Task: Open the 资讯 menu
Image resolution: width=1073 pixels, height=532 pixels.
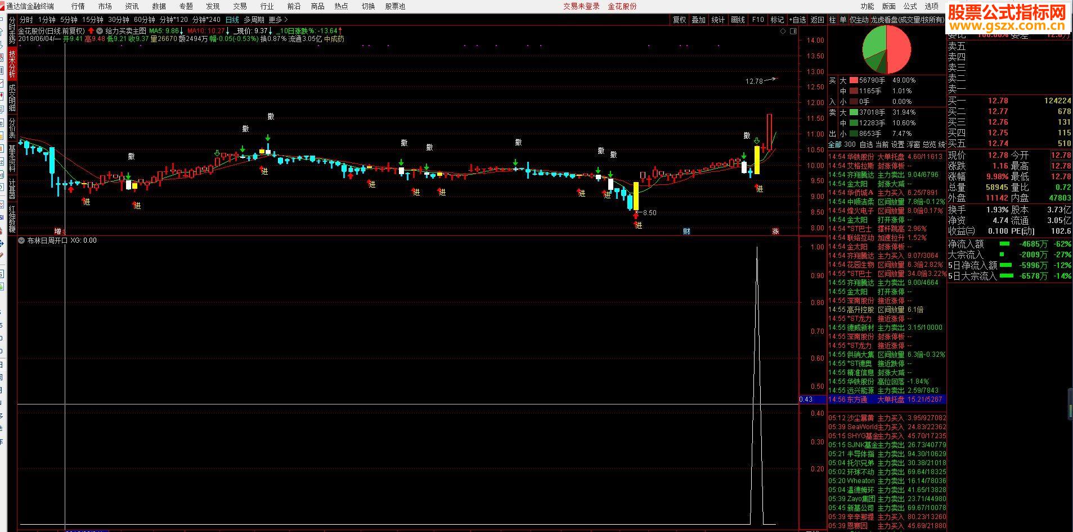Action: point(132,6)
